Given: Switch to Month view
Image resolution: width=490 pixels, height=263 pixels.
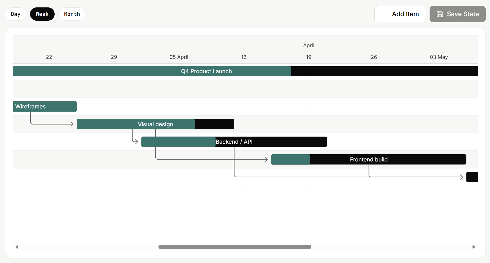Looking at the screenshot, I should (72, 14).
